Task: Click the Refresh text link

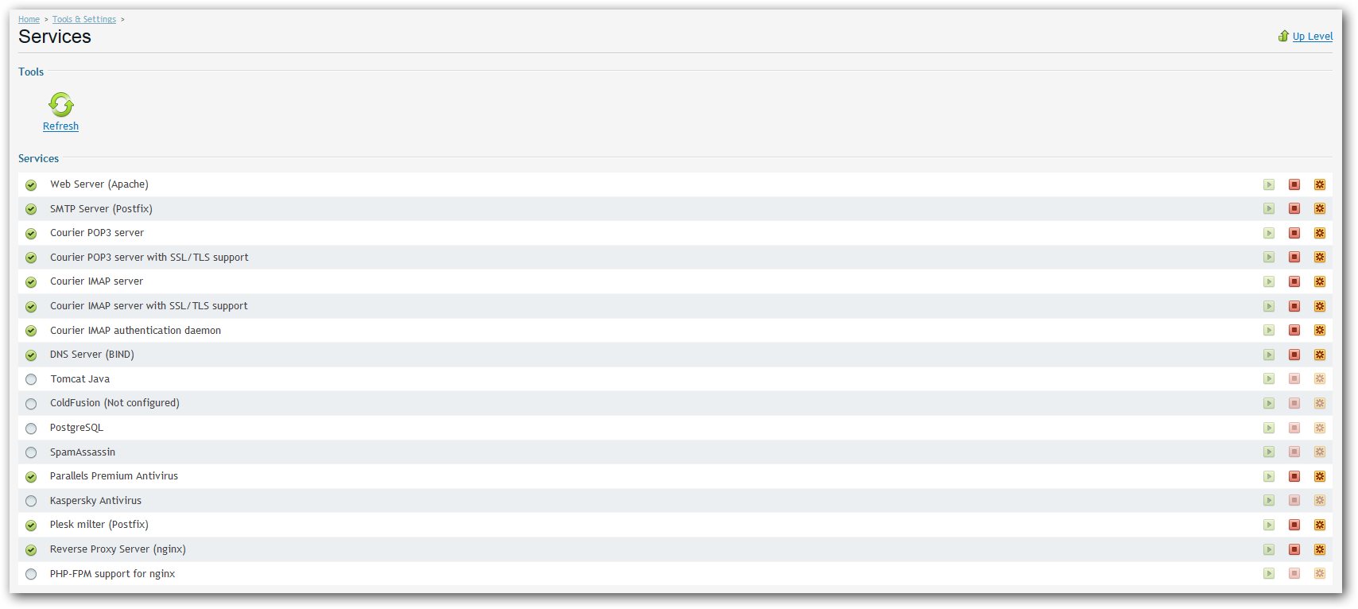Action: (x=60, y=126)
